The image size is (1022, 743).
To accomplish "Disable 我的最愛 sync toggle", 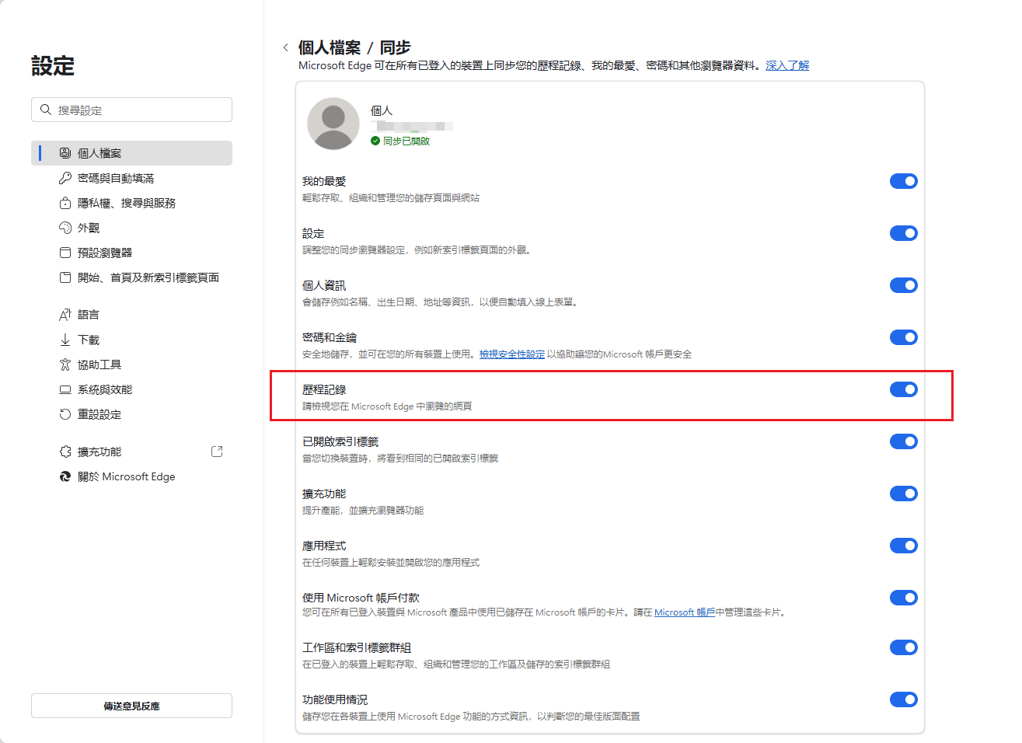I will point(904,180).
